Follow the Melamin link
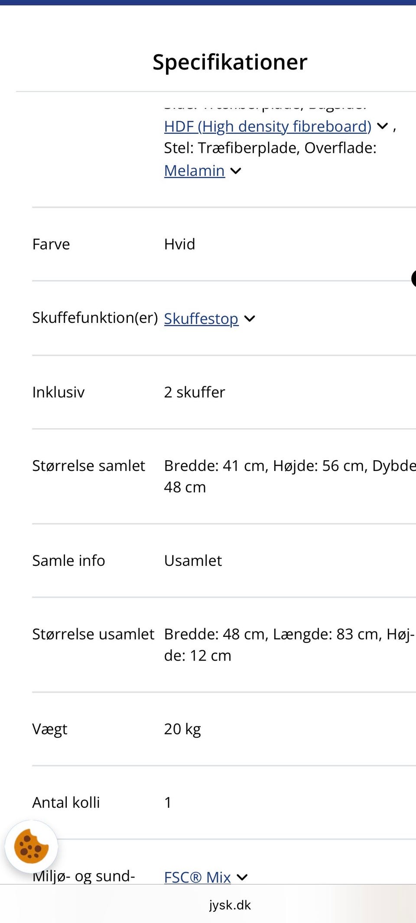The width and height of the screenshot is (416, 923). 194,171
